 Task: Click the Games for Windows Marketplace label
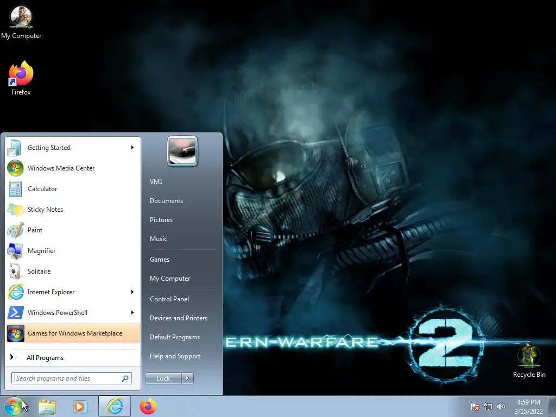[75, 333]
